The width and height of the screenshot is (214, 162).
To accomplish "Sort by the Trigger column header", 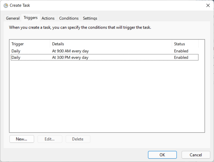I will tap(30, 44).
